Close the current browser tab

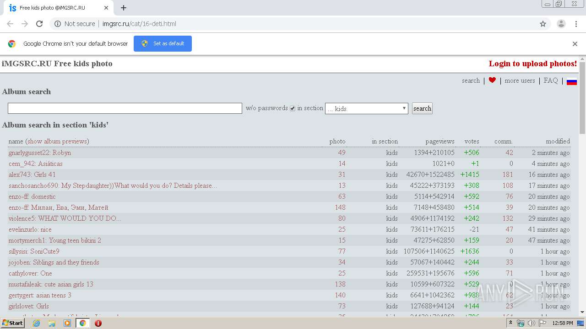[x=106, y=8]
